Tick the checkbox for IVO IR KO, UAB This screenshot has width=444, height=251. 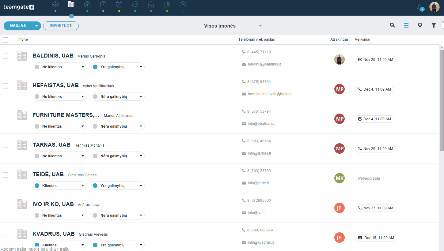tap(5, 204)
